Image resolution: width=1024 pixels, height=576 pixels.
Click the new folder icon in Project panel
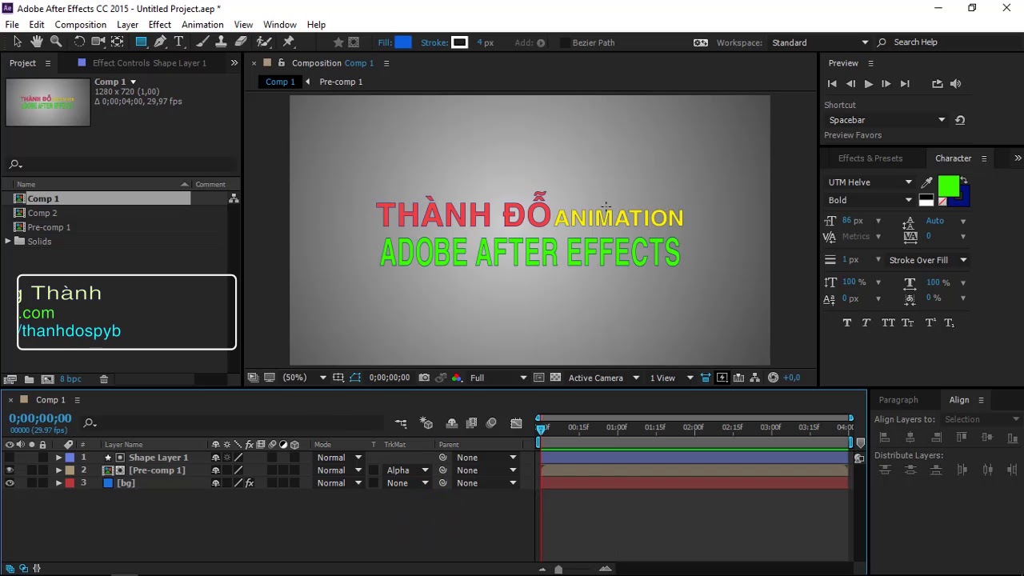click(29, 379)
